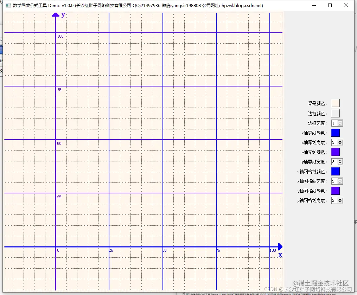357x295 pixels.
Task: Click the y轴零线宽度 label
Action: click(x=314, y=162)
